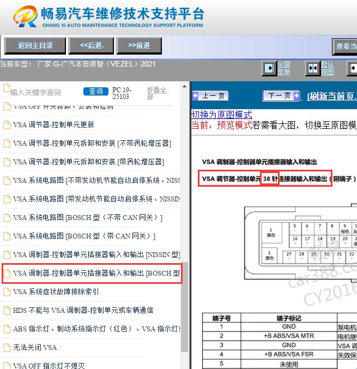Click the document icon beside VSA 系统症状故障排除索引

click(x=7, y=292)
